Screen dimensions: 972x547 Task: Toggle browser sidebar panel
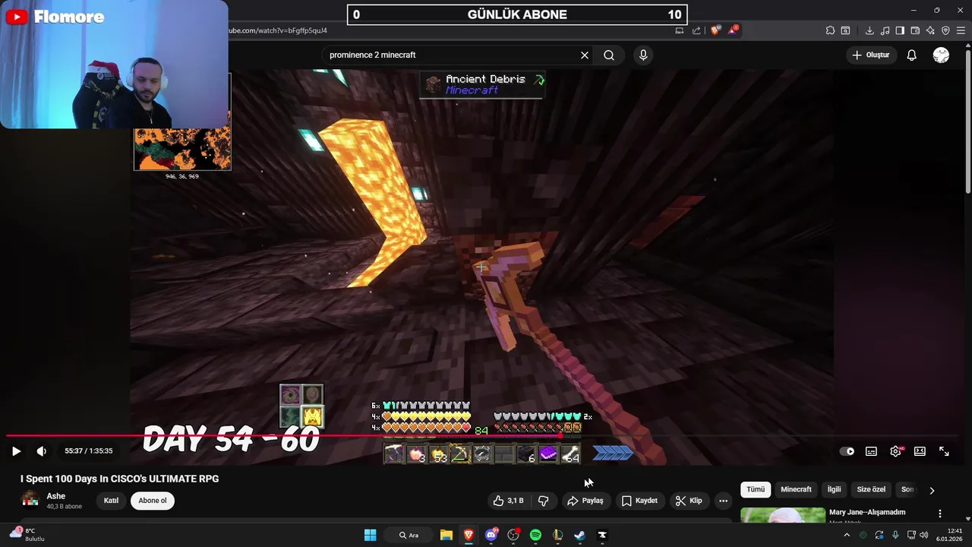[x=900, y=30]
